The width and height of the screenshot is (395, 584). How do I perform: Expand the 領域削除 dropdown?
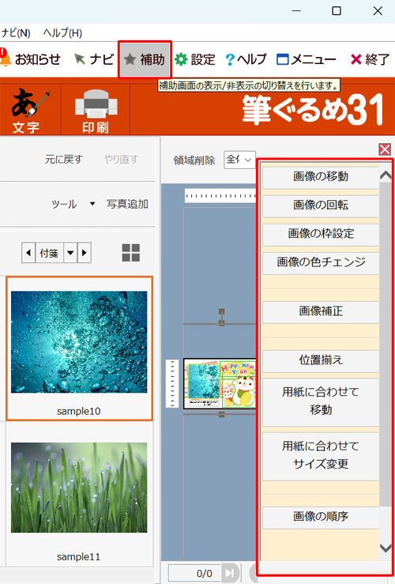click(x=239, y=160)
